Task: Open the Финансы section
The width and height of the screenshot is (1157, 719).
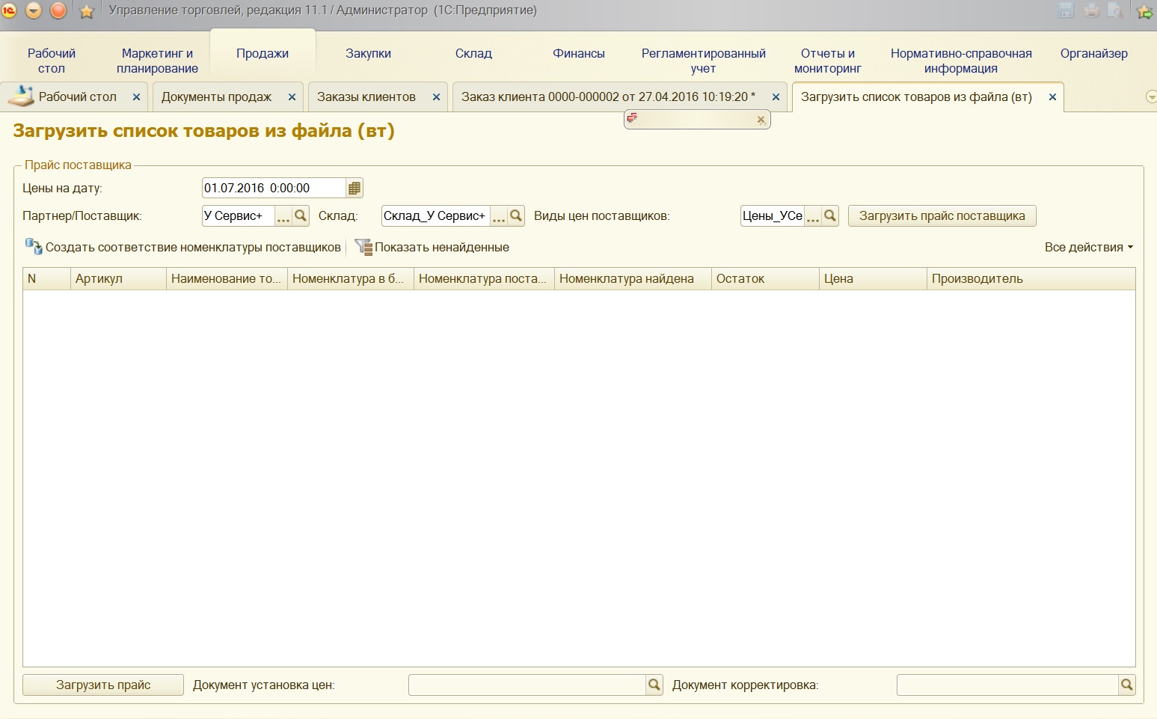Action: pyautogui.click(x=579, y=54)
